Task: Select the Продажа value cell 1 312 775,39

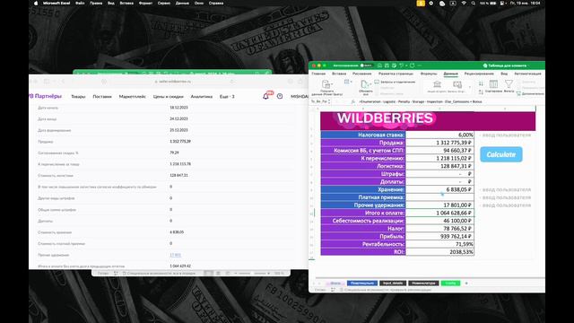Action: [x=439, y=143]
